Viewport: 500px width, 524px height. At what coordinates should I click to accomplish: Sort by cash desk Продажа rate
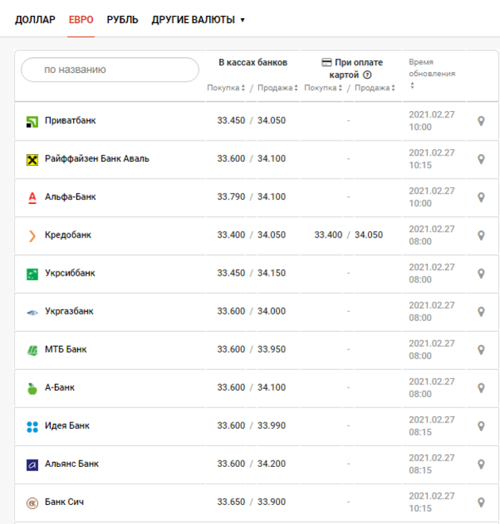tap(277, 88)
